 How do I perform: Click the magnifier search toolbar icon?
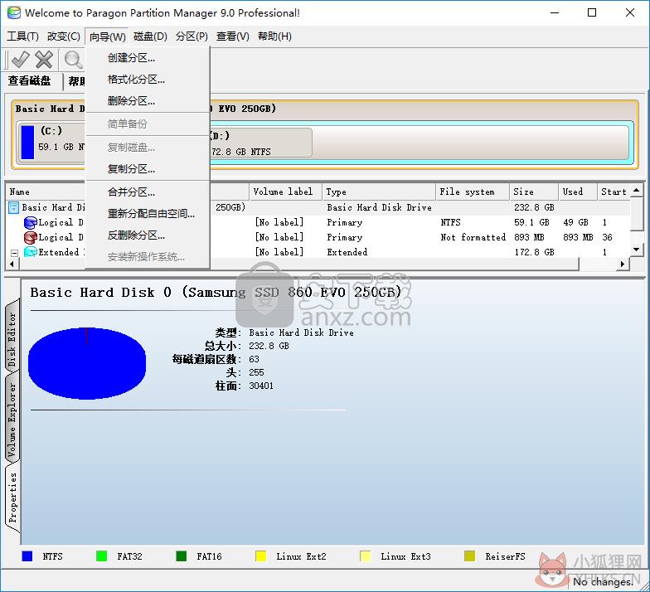click(x=73, y=60)
